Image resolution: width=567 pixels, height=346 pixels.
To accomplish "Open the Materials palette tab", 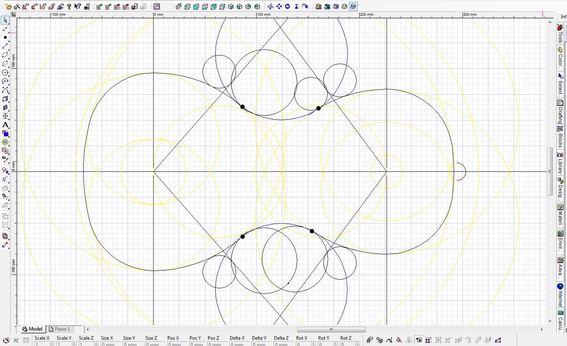I will pyautogui.click(x=560, y=215).
